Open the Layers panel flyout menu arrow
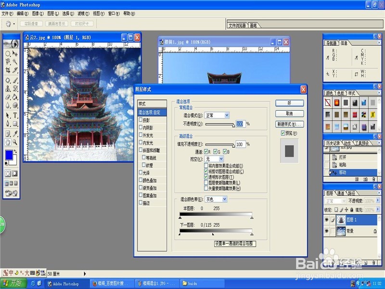 [x=379, y=193]
